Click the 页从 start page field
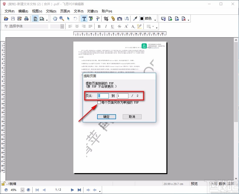This screenshot has height=194, width=239. (103, 96)
